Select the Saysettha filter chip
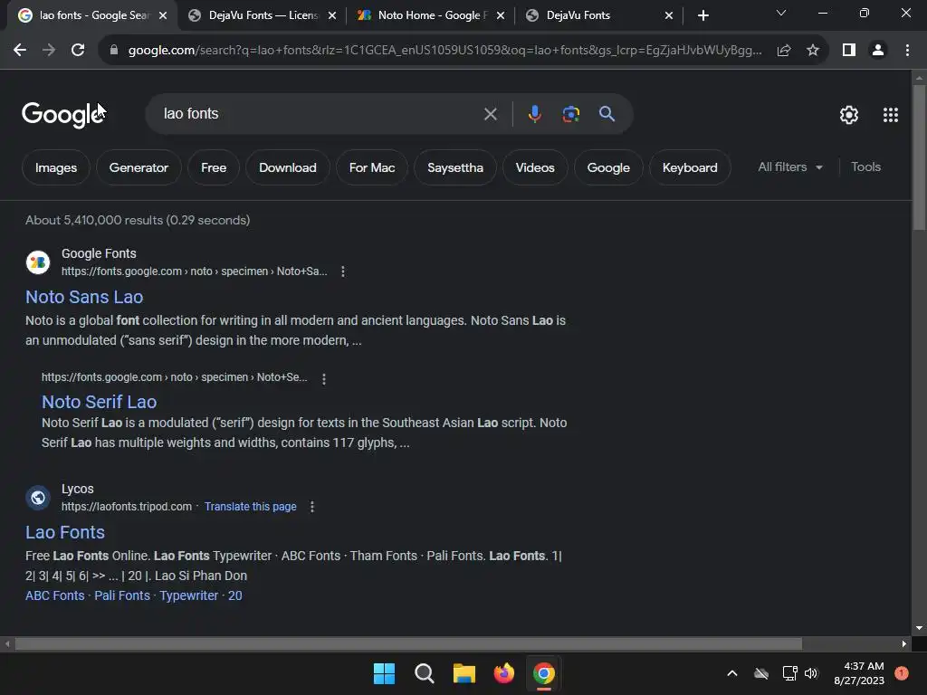This screenshot has height=695, width=927. tap(455, 167)
